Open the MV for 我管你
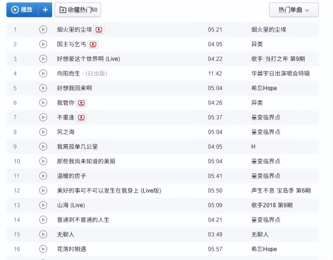Viewport: 333px width, 260px height. (x=82, y=103)
